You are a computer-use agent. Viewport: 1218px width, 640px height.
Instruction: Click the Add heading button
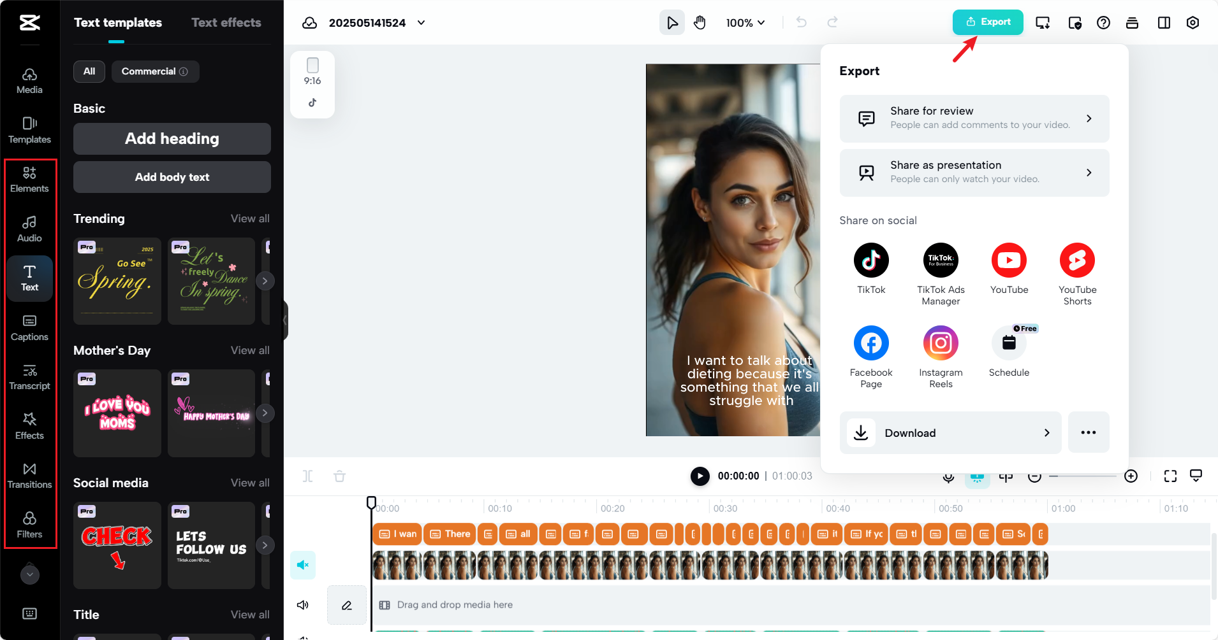point(172,139)
